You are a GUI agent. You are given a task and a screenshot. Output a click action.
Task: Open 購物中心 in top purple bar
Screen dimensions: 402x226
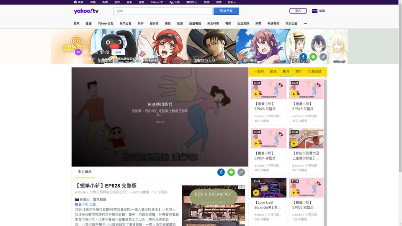[x=191, y=2]
